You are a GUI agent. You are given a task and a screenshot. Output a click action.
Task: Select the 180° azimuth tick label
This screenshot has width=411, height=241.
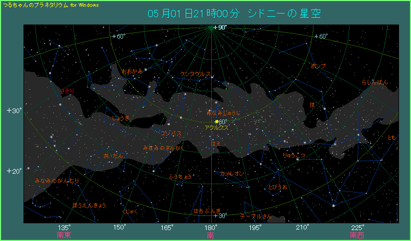pyautogui.click(x=211, y=227)
